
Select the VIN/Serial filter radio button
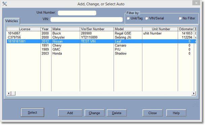click(146, 18)
